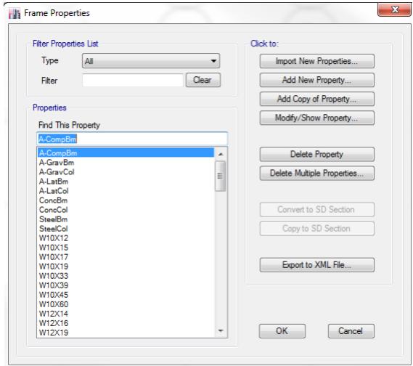Confirm the dialog with OK
The image size is (413, 366).
[x=282, y=331]
